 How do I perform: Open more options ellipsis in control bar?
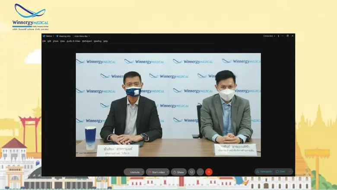[x=200, y=172]
